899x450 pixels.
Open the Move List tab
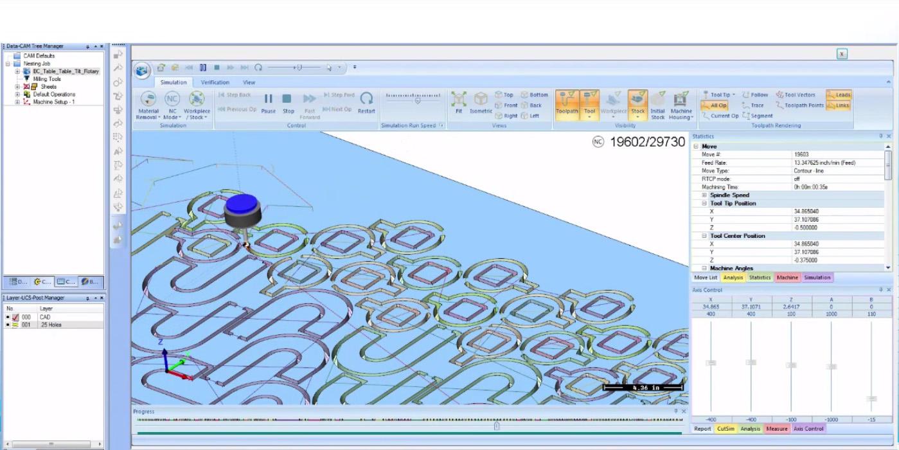705,278
